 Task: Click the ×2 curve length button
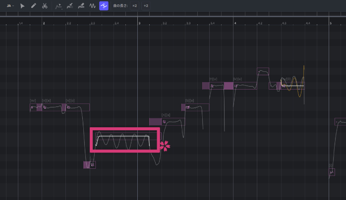coord(134,6)
